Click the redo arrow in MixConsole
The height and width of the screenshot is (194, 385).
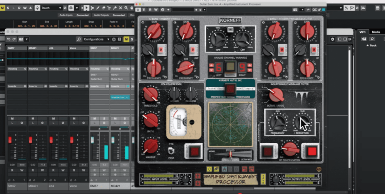pos(14,39)
